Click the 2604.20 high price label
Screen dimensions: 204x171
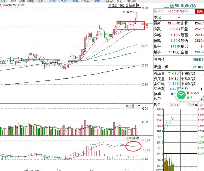128,12
